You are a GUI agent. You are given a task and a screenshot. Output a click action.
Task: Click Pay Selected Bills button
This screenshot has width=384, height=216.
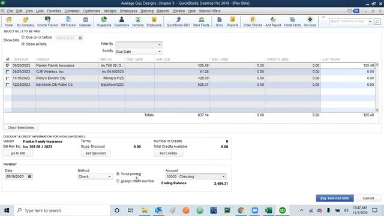[335, 198]
